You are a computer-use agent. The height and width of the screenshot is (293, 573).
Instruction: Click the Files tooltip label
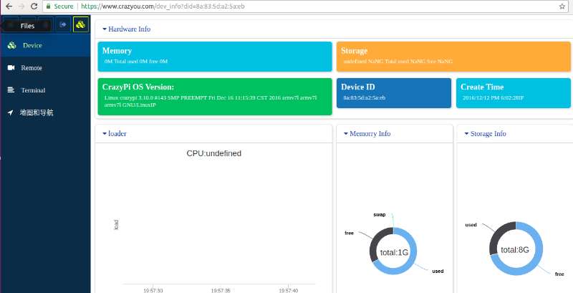27,25
